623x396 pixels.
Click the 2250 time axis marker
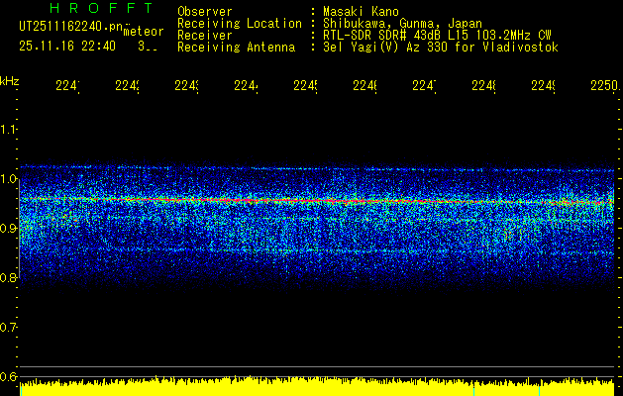pyautogui.click(x=601, y=87)
